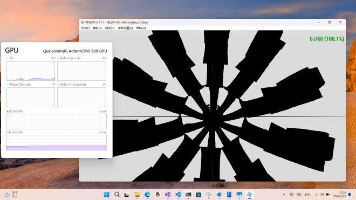Open the 帮助(H) menu
The image size is (356, 200).
(141, 28)
